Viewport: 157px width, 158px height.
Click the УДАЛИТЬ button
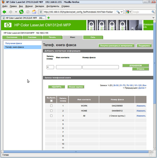point(57,87)
